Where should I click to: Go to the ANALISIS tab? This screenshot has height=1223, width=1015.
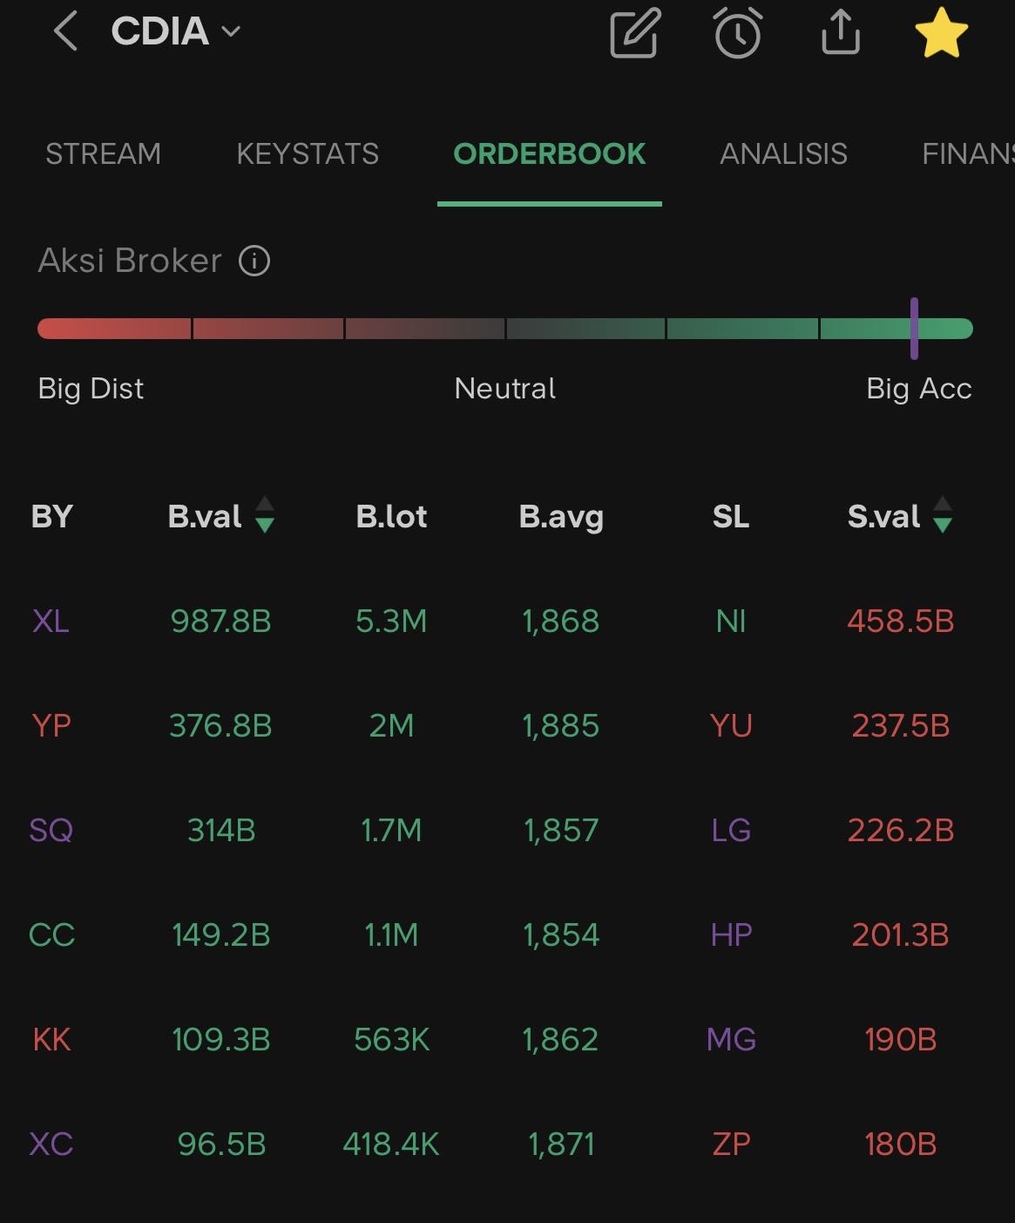coord(783,154)
